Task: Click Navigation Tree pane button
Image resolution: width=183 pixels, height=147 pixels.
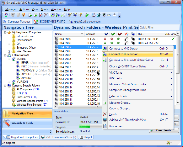Action: (27, 113)
